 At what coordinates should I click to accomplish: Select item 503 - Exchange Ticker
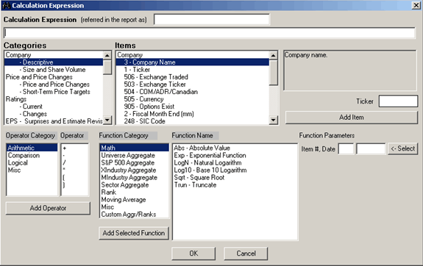pos(154,85)
